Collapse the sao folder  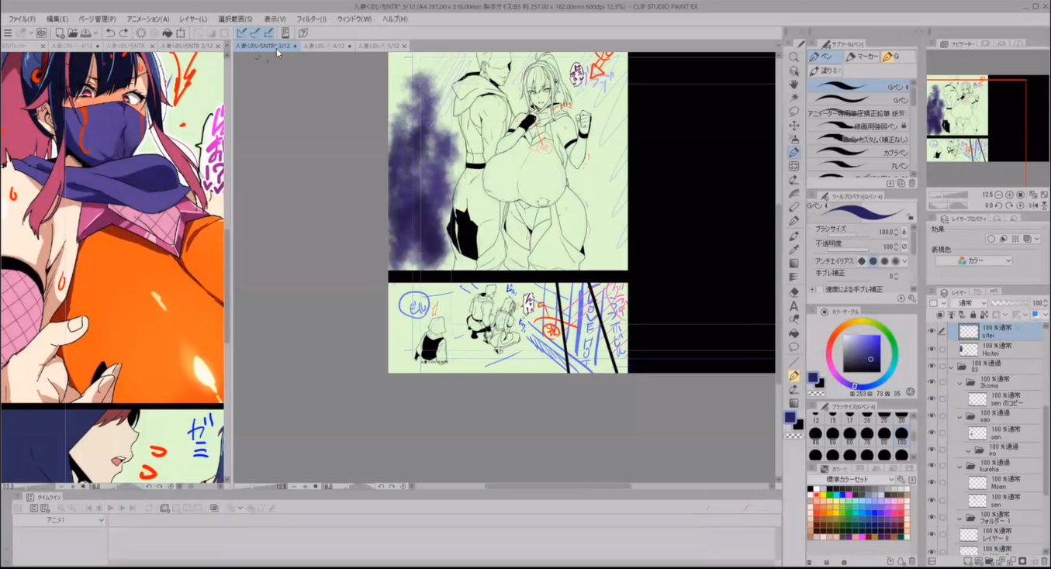click(x=960, y=417)
